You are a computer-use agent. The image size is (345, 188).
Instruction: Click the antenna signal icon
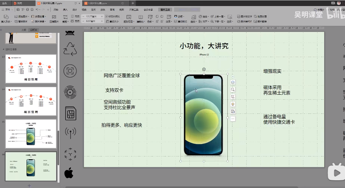tap(71, 133)
